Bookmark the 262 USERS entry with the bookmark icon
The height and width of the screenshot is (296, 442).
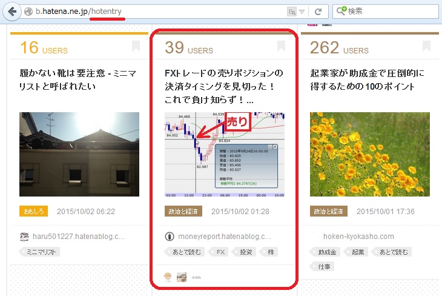tap(426, 46)
